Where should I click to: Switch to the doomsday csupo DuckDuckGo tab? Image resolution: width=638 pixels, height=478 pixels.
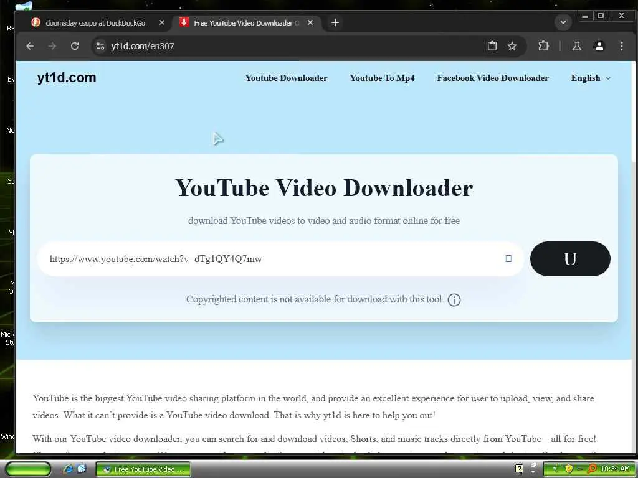tap(95, 23)
